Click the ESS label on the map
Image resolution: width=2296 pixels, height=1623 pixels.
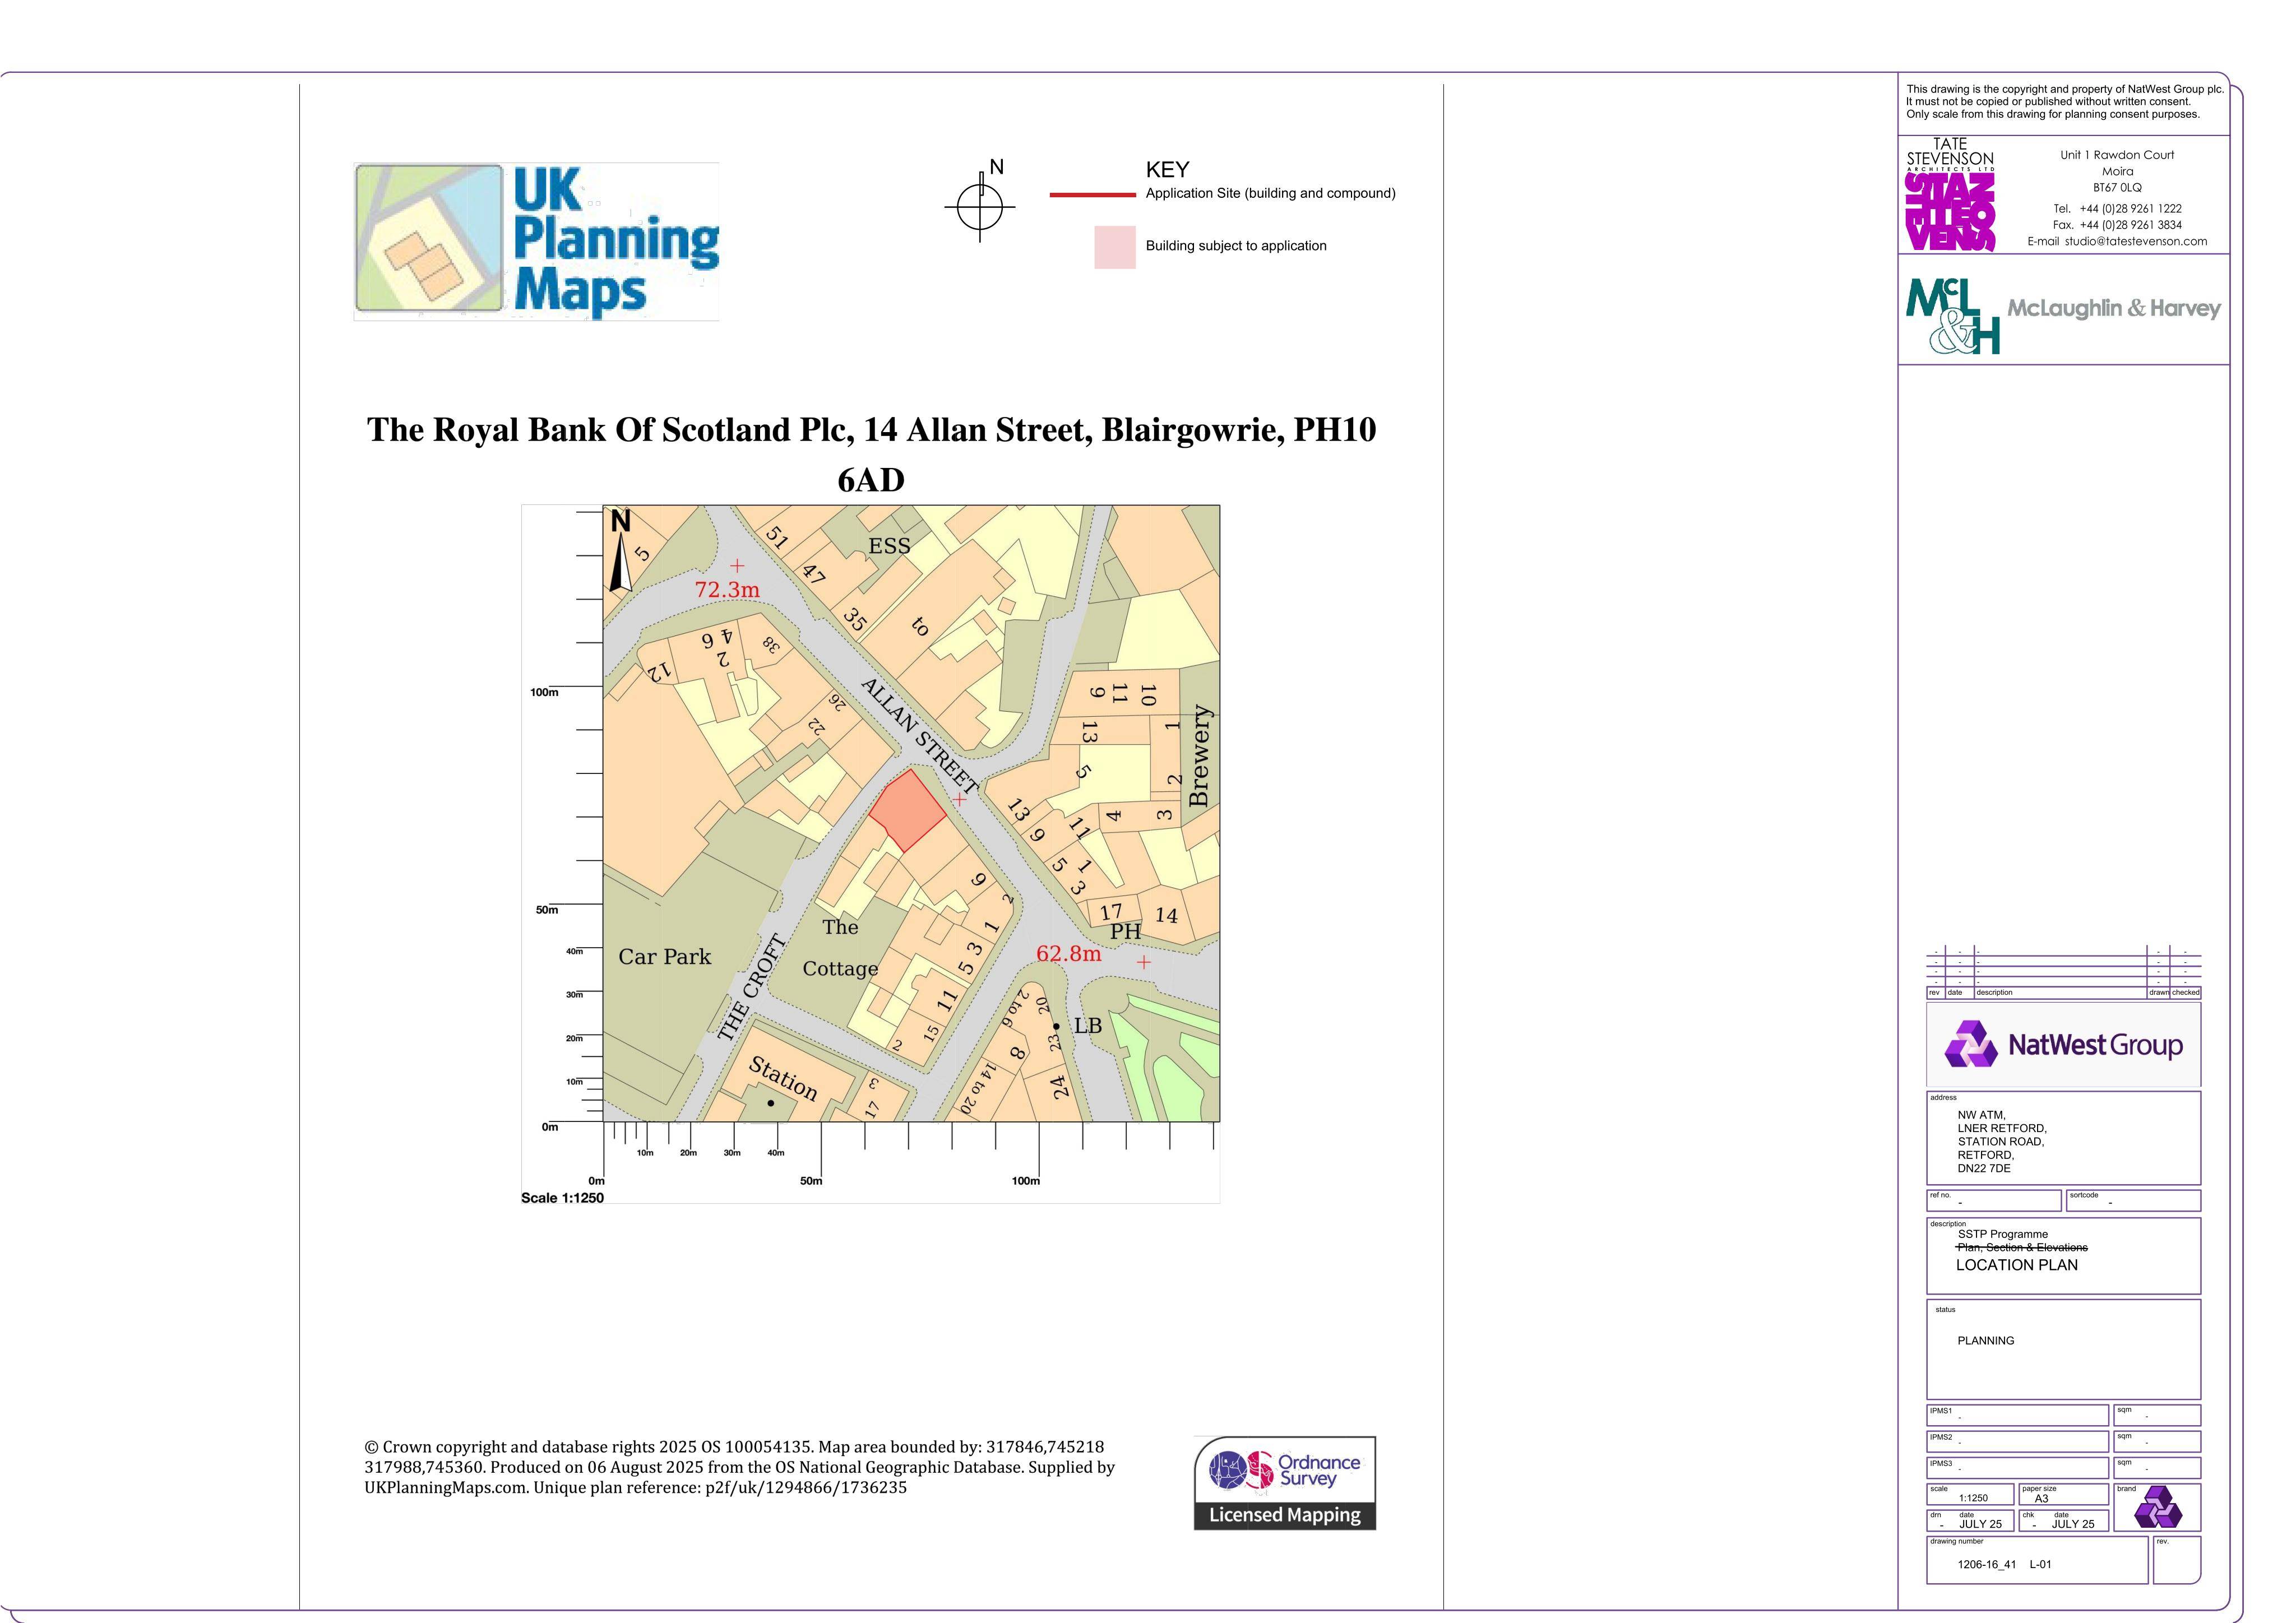click(x=889, y=546)
